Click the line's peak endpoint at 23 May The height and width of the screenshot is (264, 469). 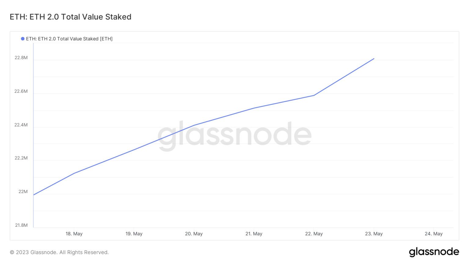click(x=374, y=59)
